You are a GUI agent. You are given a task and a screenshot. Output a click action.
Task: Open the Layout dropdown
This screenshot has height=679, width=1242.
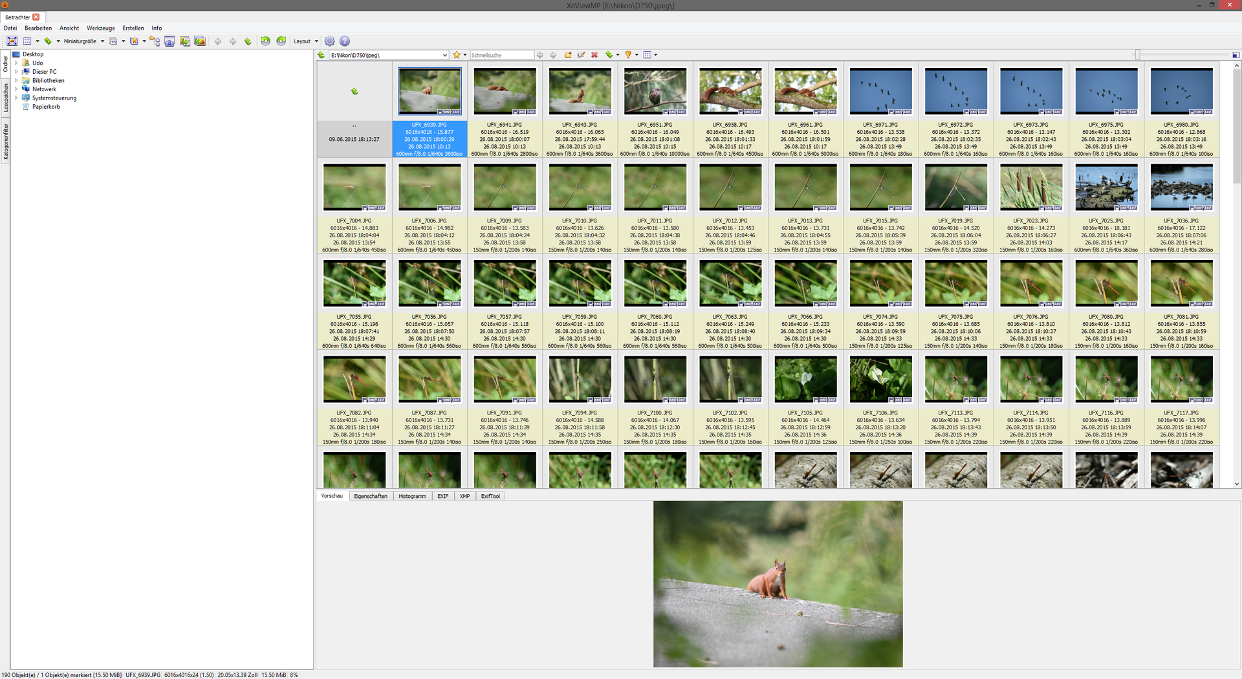tap(305, 41)
